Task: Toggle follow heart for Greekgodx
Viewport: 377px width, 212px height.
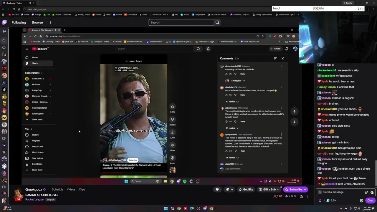Action: pyautogui.click(x=217, y=190)
